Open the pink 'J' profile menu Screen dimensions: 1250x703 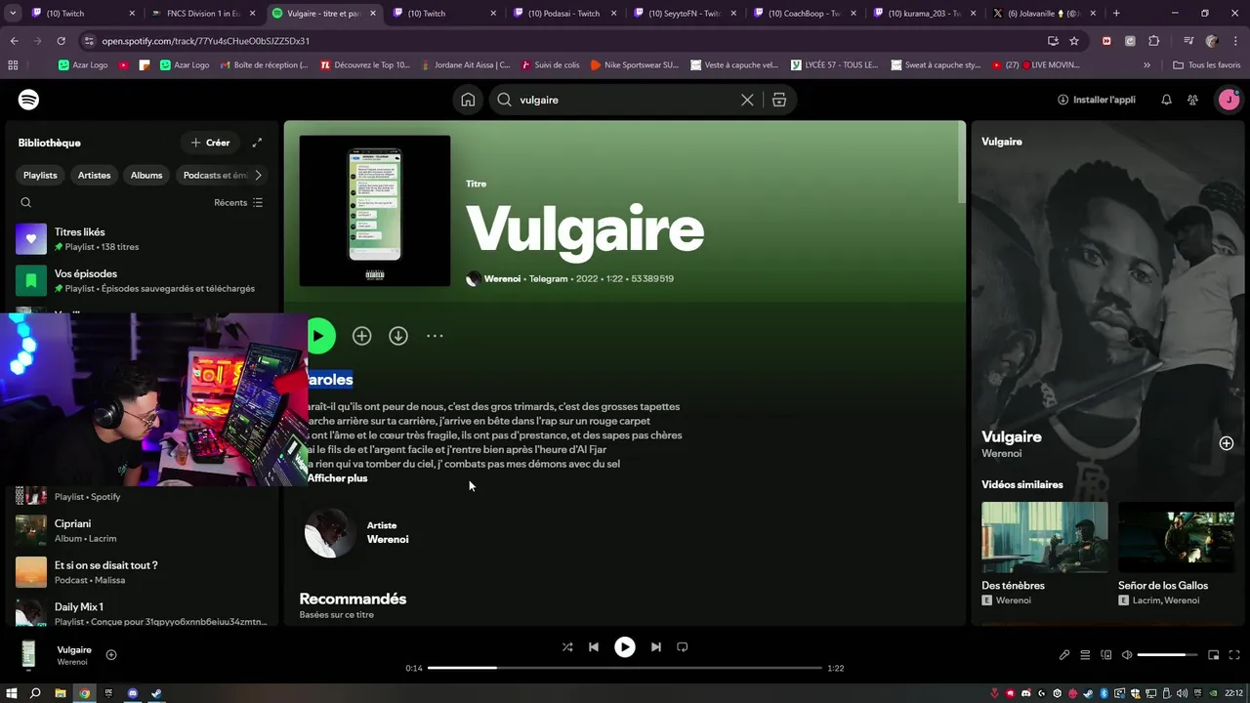1228,100
